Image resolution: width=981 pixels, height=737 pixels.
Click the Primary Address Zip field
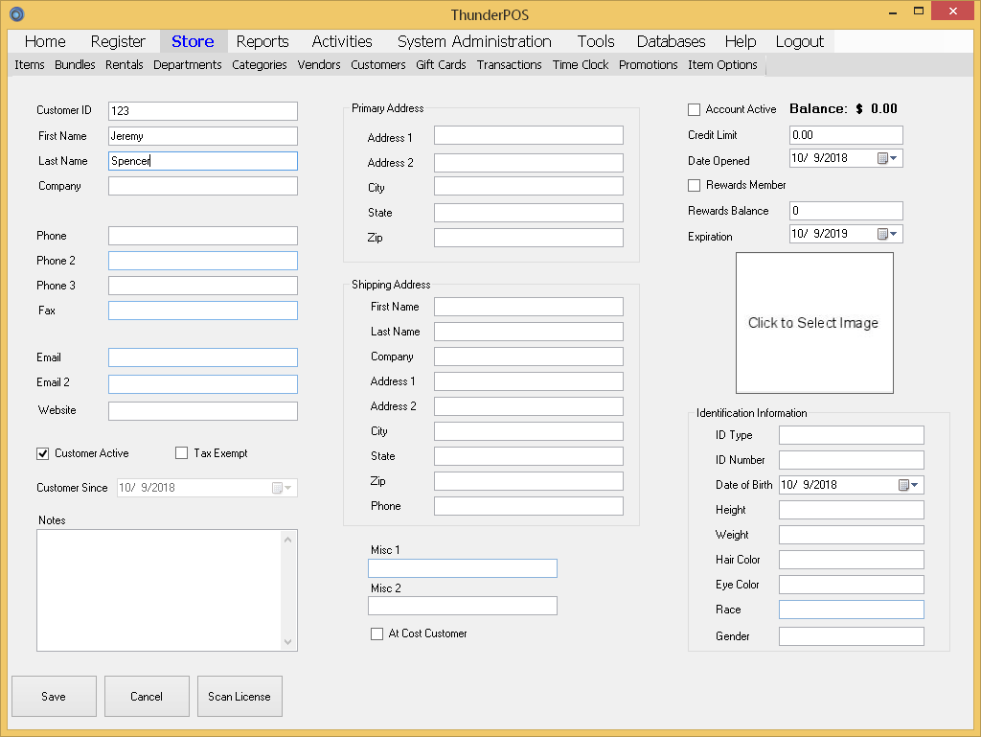tap(529, 238)
